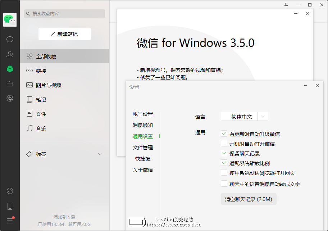Viewport: 328px width, 231px height.
Task: Close the 设置 window
Action: 317,86
